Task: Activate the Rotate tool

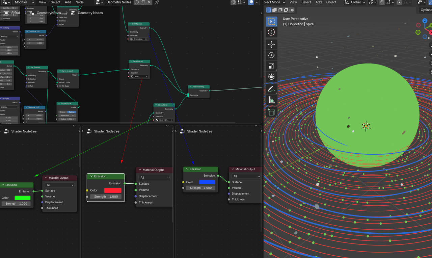Action: click(x=271, y=55)
